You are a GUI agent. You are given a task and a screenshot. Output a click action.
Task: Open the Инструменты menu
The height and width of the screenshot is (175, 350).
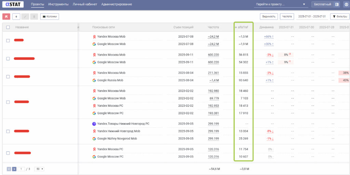coord(58,4)
